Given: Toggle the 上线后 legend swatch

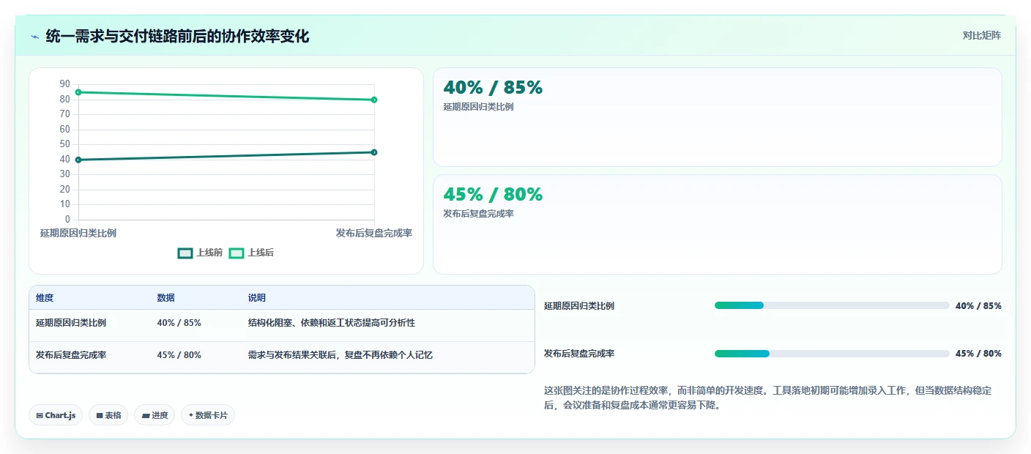Looking at the screenshot, I should (x=237, y=253).
